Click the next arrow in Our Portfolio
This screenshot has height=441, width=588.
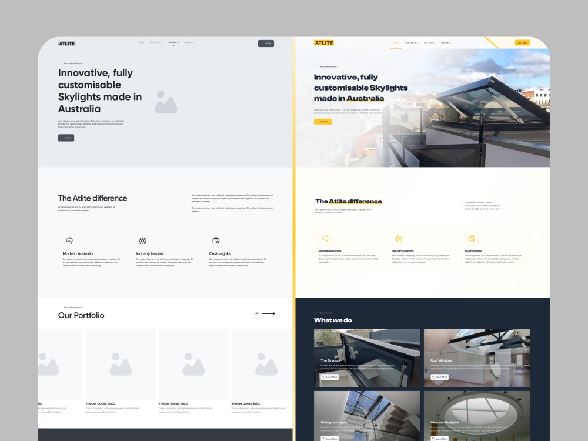click(269, 313)
